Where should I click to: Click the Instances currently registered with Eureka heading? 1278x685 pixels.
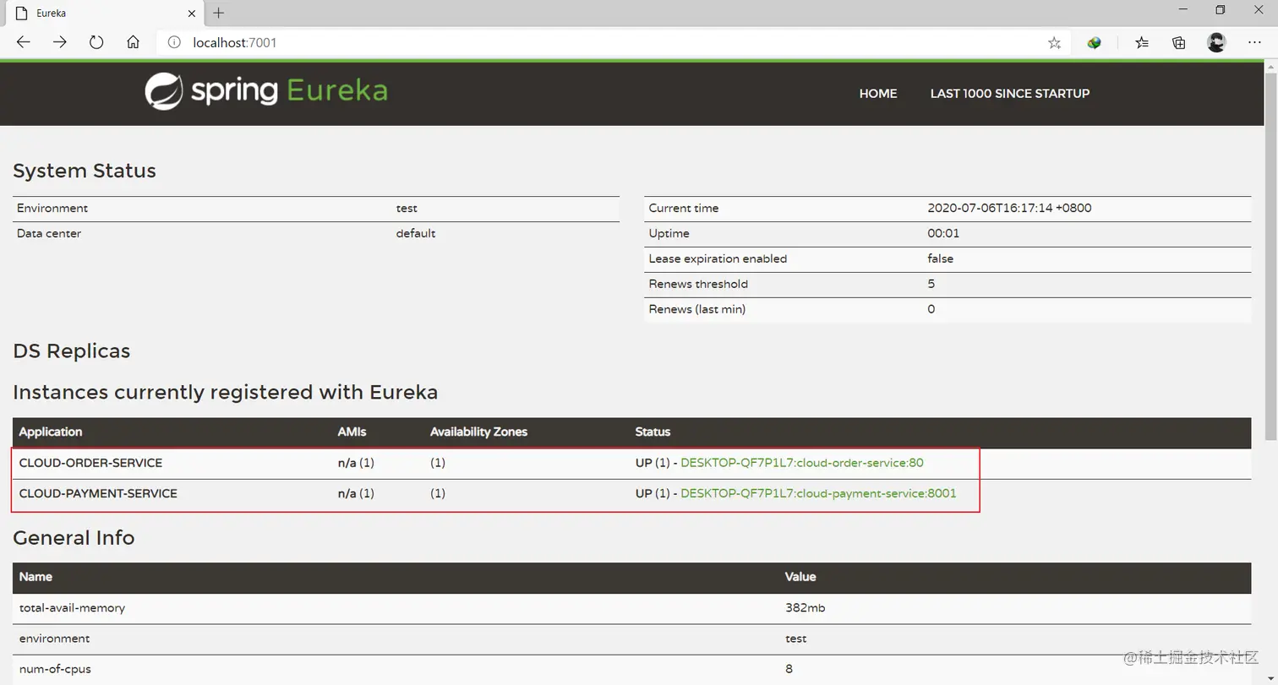tap(226, 393)
